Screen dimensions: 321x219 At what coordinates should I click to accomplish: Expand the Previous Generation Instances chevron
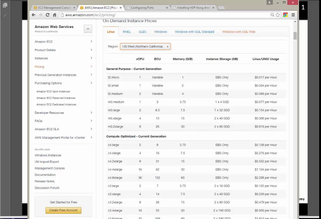tap(91, 75)
